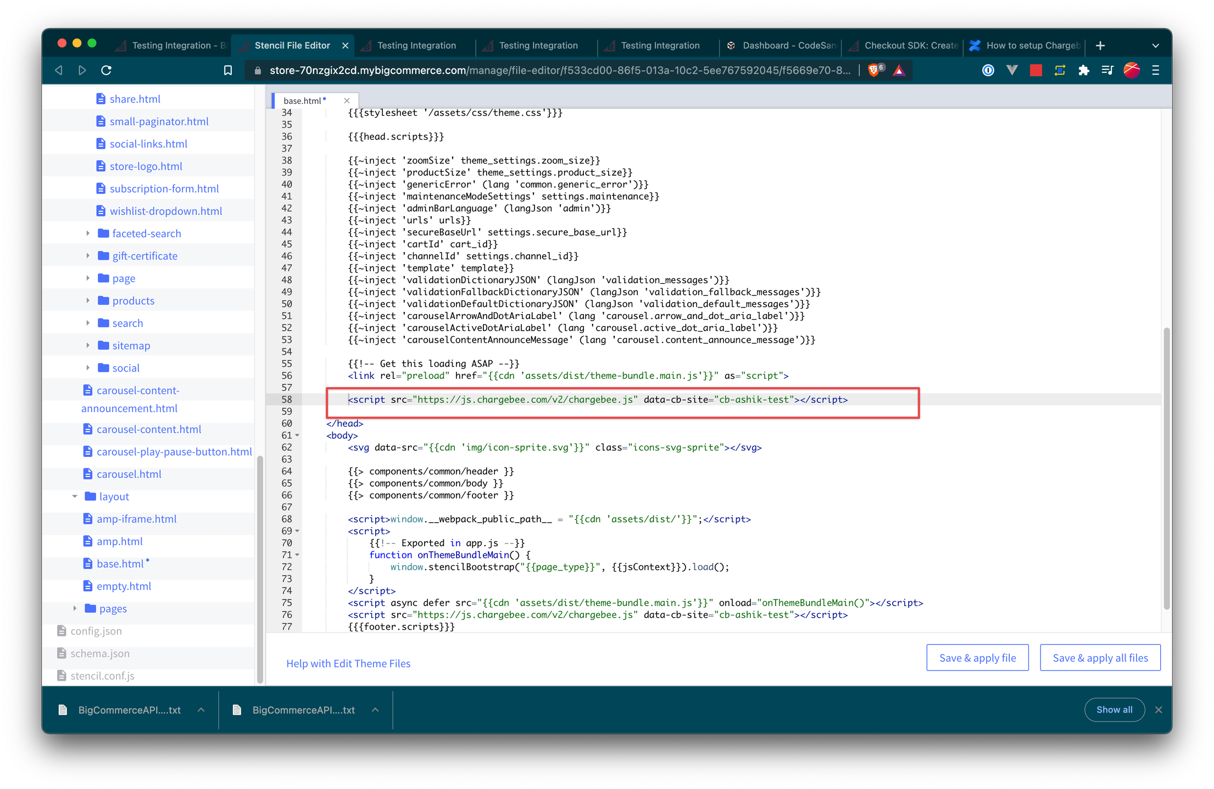The width and height of the screenshot is (1214, 789).
Task: Open Help with Edit Theme Files link
Action: (x=348, y=663)
